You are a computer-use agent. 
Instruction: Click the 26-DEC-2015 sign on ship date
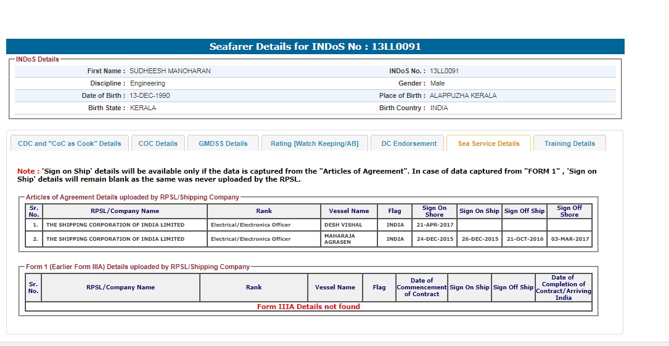point(479,239)
